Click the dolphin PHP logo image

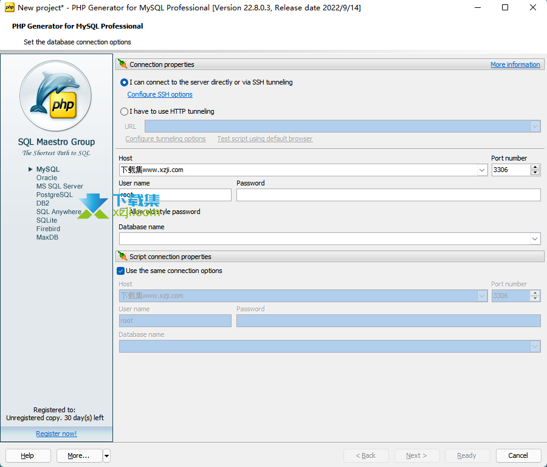click(x=55, y=95)
